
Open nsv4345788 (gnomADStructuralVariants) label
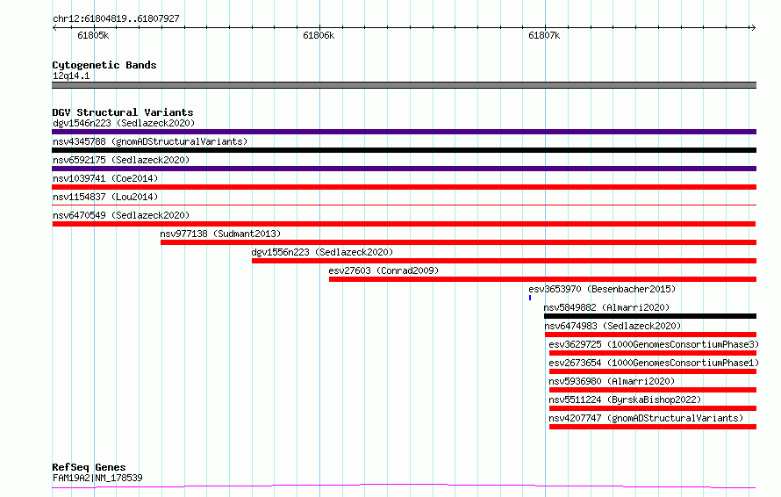pyautogui.click(x=150, y=141)
